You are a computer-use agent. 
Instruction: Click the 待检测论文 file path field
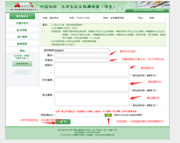[x=79, y=115]
